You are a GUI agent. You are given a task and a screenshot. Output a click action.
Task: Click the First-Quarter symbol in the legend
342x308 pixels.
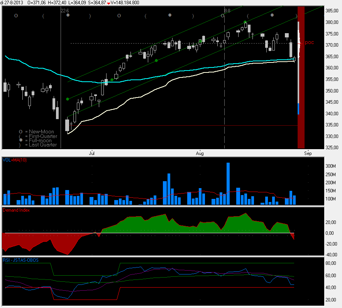tap(25, 136)
